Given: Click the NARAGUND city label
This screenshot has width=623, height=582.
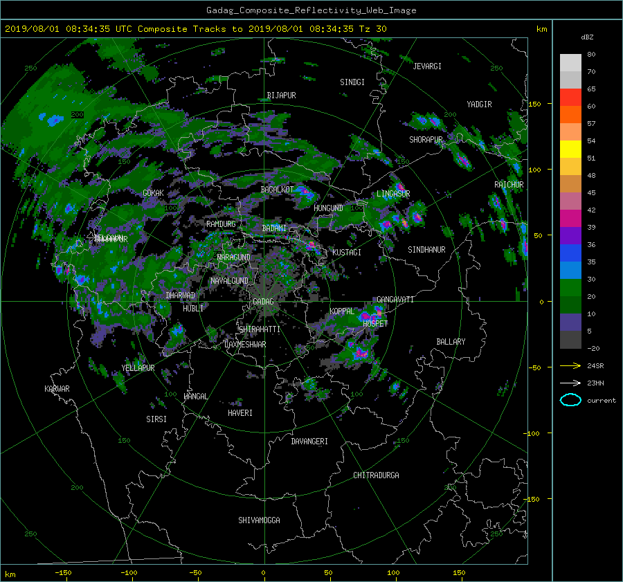Looking at the screenshot, I should (234, 257).
